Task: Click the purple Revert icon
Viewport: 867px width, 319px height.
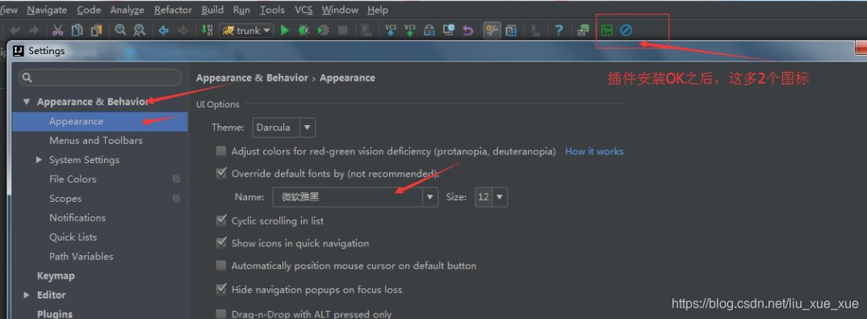Action: click(x=468, y=31)
